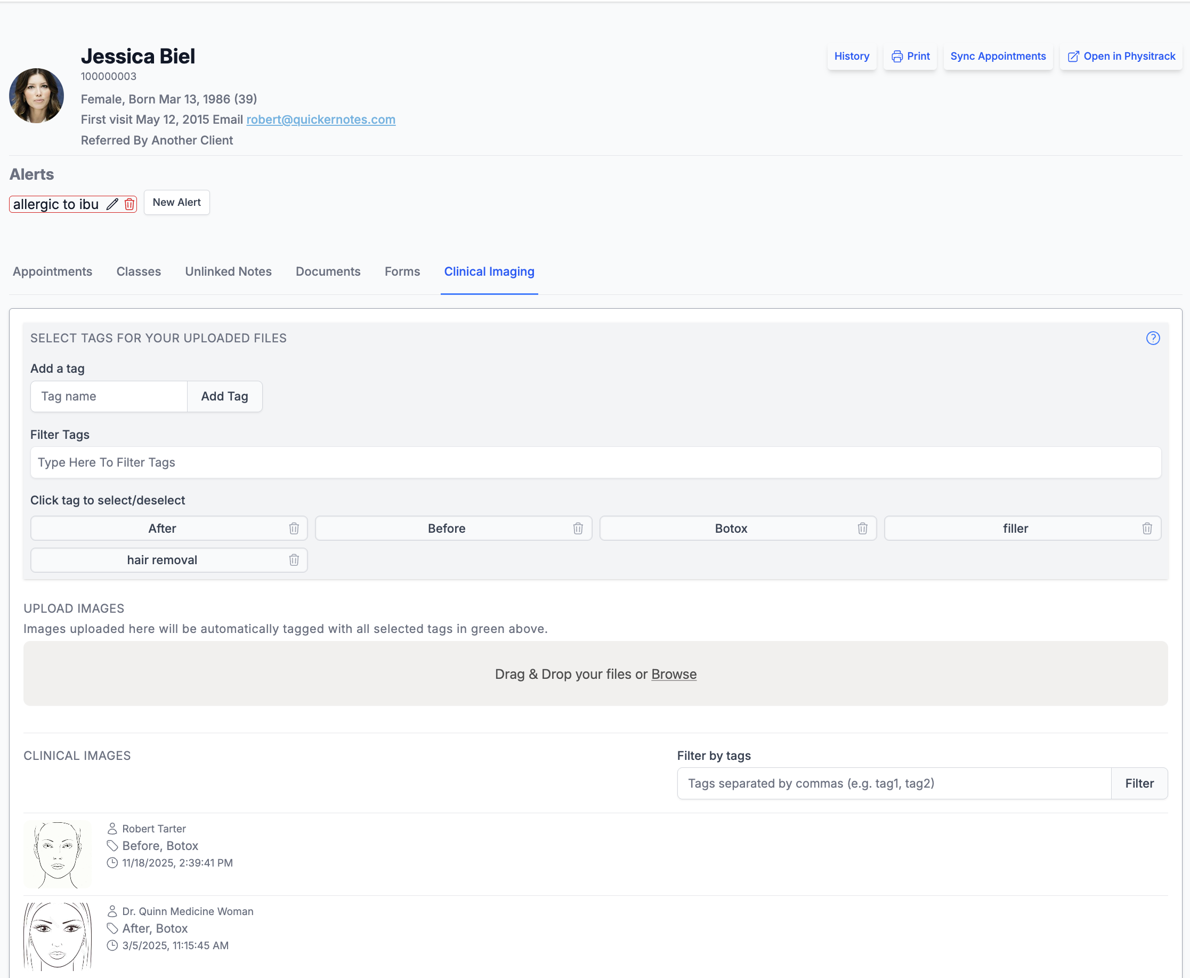This screenshot has height=978, width=1190.
Task: Toggle the Botox tag selection
Action: click(x=731, y=528)
